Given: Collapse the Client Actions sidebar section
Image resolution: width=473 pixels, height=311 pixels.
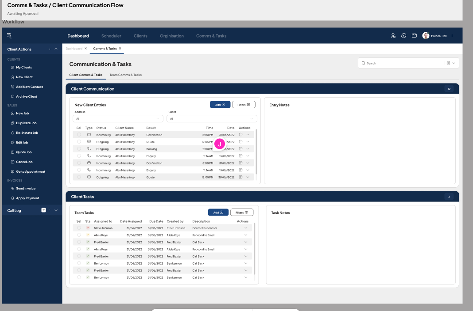Looking at the screenshot, I should pos(56,49).
